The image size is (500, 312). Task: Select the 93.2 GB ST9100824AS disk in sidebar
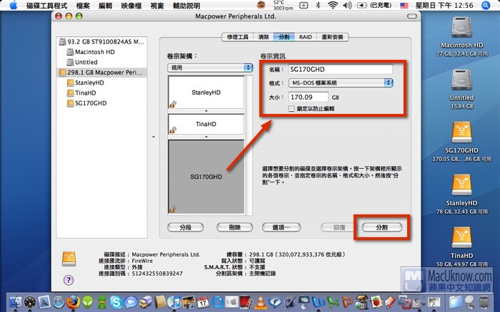coord(101,41)
